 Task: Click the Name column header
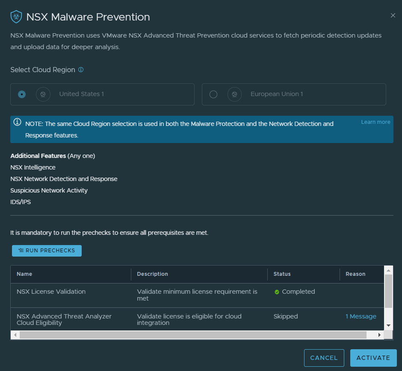coord(24,274)
